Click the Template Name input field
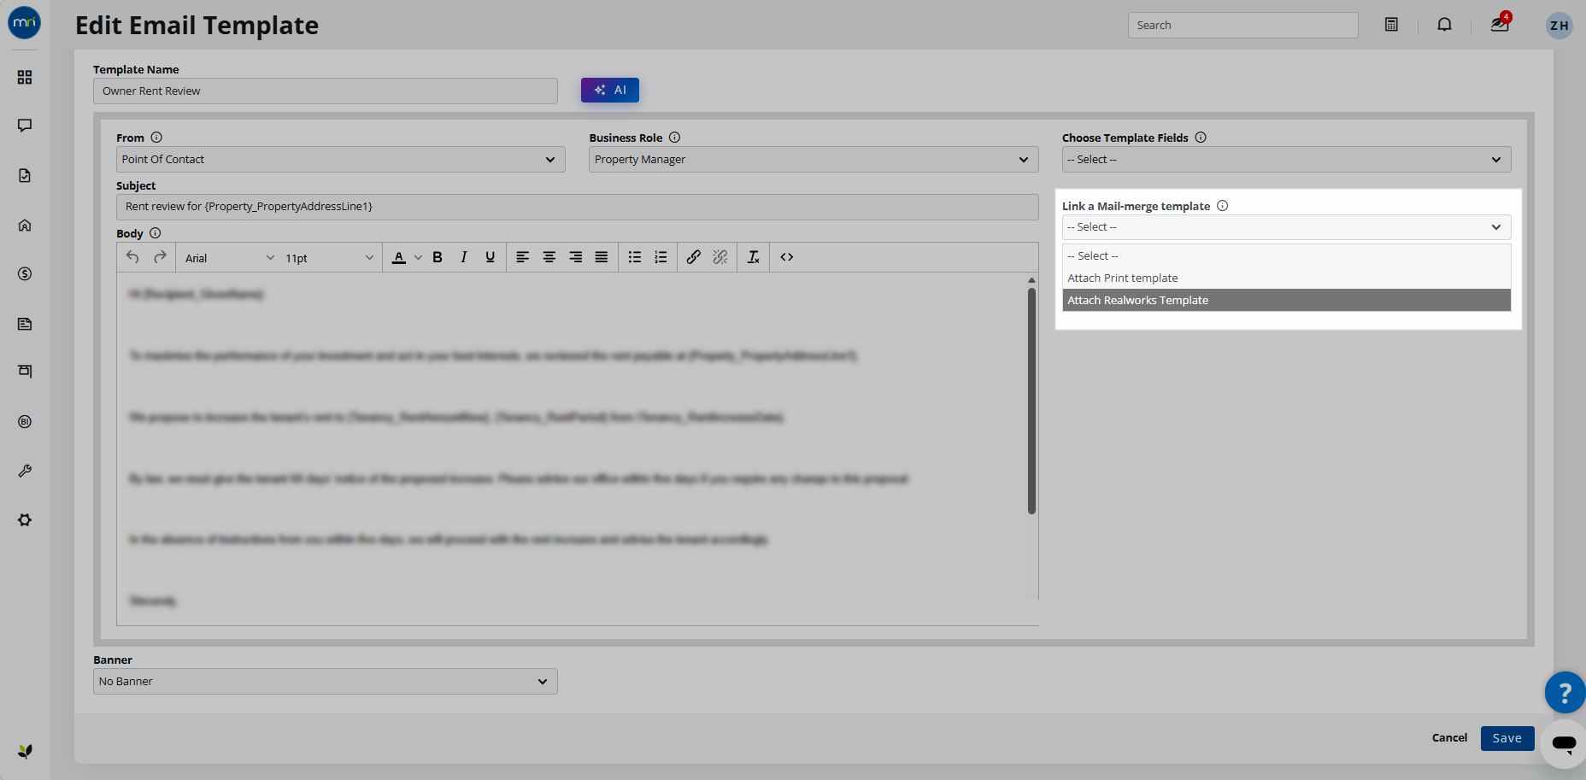 [x=325, y=91]
